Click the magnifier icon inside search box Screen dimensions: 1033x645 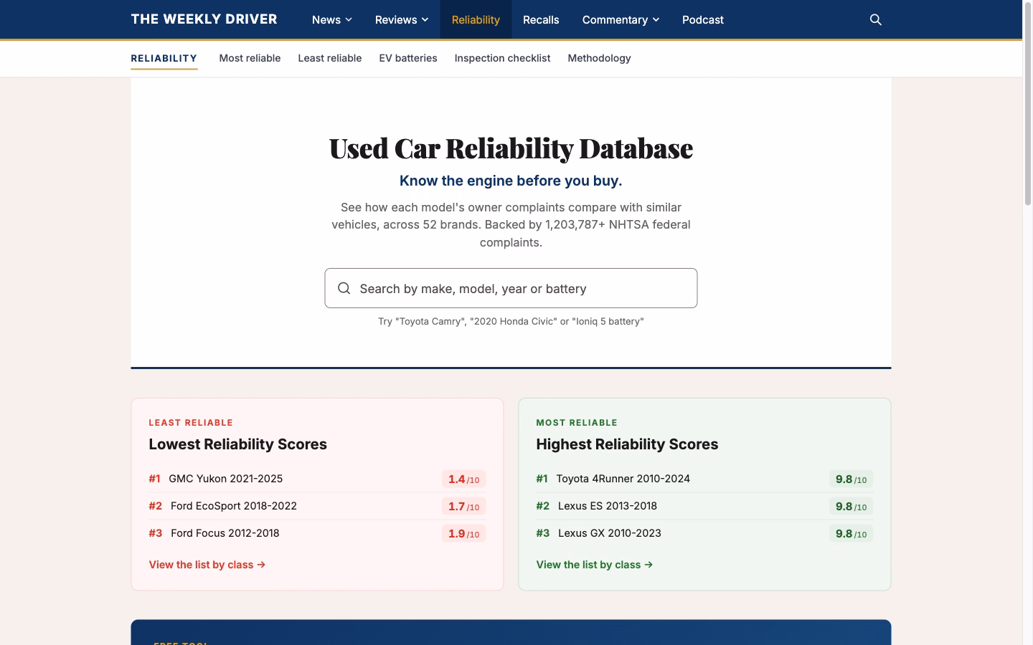344,288
